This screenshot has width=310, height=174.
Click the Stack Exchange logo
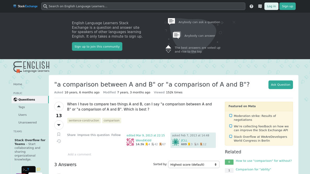pyautogui.click(x=25, y=6)
